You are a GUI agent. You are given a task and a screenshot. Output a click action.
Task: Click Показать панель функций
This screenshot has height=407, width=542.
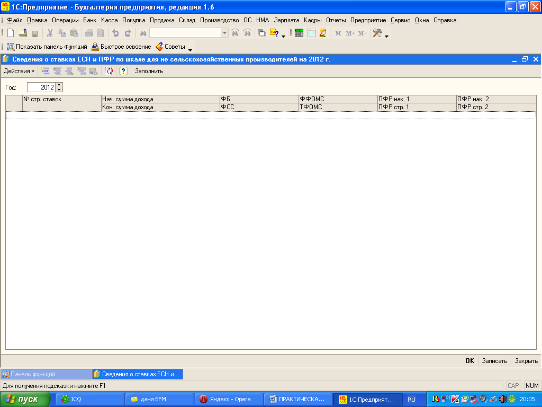coord(47,47)
